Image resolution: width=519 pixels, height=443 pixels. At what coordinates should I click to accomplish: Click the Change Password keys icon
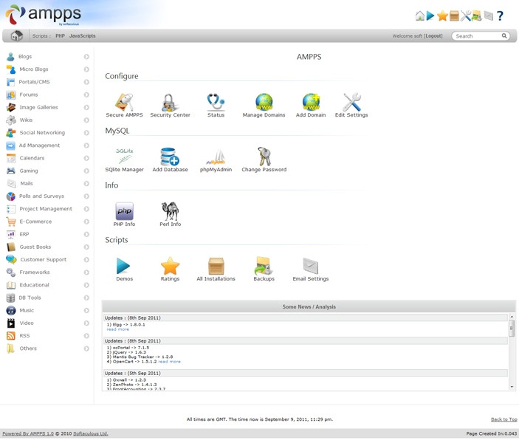264,157
